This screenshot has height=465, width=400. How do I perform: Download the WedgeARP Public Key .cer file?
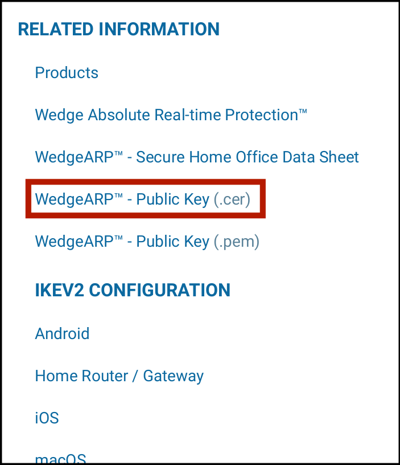(142, 199)
